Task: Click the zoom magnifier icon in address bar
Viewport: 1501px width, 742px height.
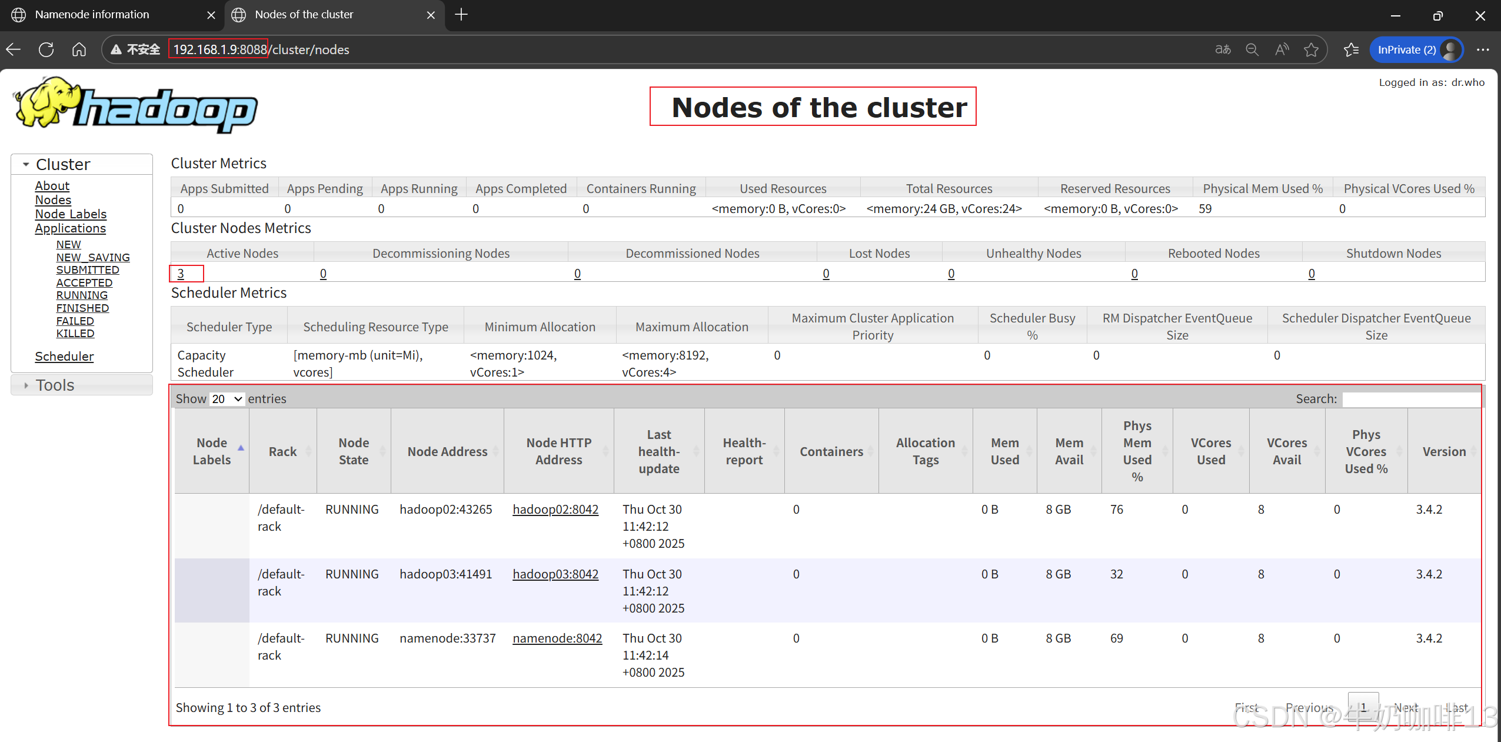Action: click(1252, 49)
